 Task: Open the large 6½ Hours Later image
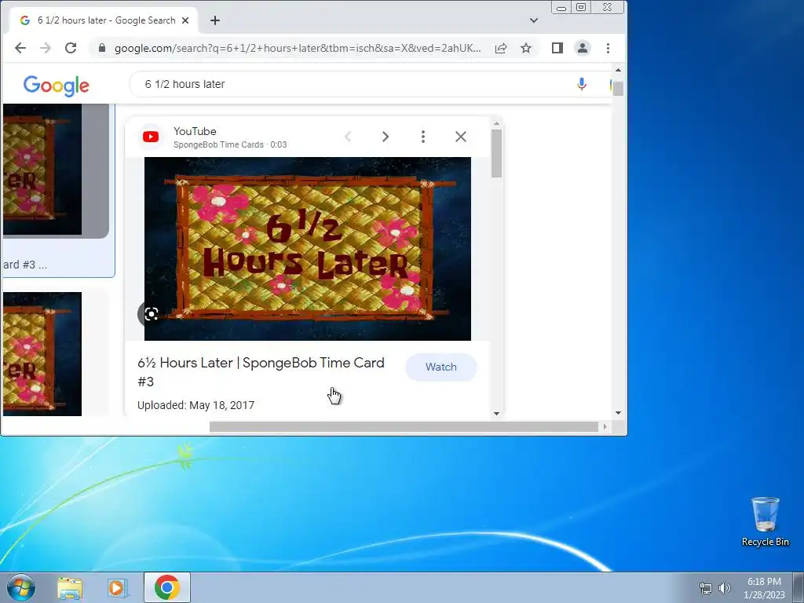(308, 249)
